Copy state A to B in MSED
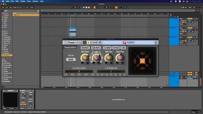 [x=95, y=42]
